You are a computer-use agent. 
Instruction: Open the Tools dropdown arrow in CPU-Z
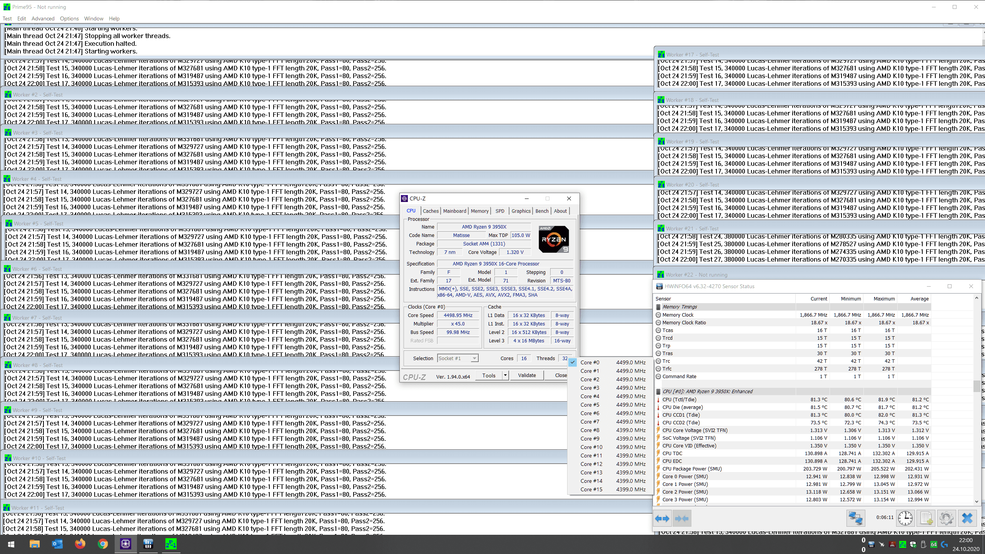click(505, 375)
